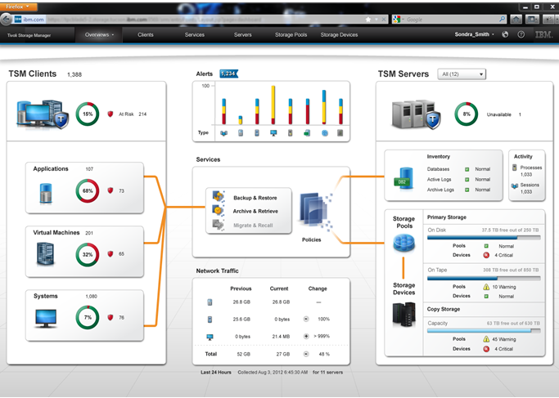559x398 pixels.
Task: Open the Applications database cylinder icon
Action: pos(46,193)
